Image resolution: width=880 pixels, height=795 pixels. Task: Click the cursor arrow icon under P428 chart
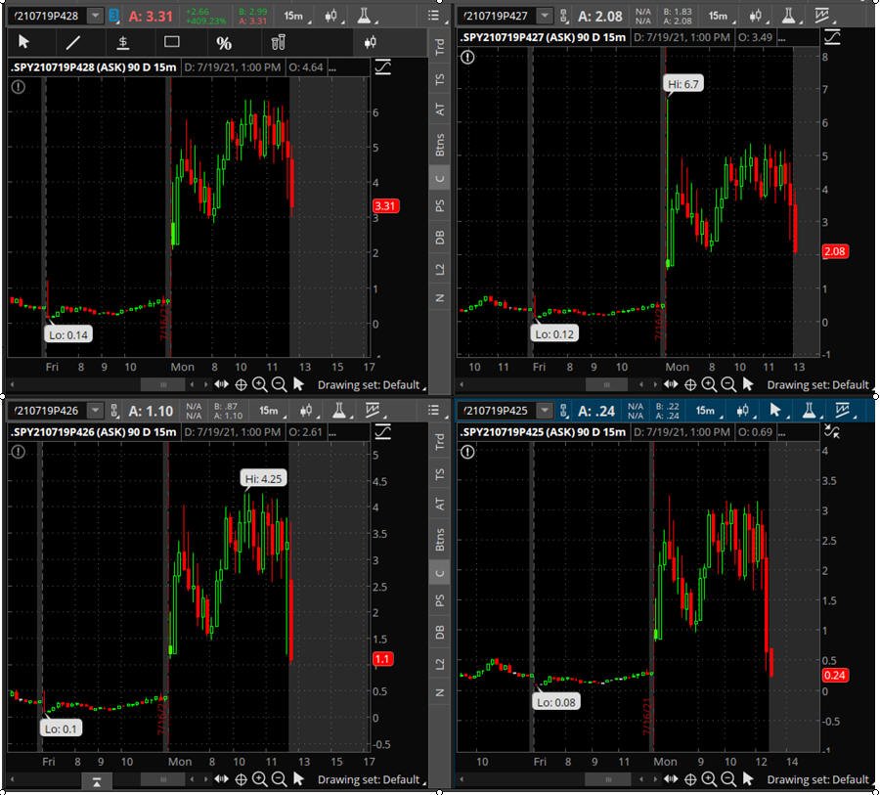coord(298,384)
